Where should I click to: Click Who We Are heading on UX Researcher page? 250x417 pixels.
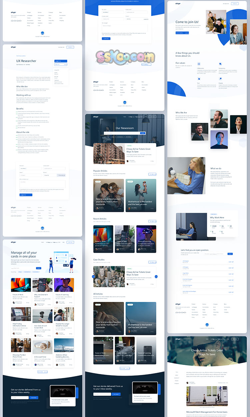click(22, 86)
